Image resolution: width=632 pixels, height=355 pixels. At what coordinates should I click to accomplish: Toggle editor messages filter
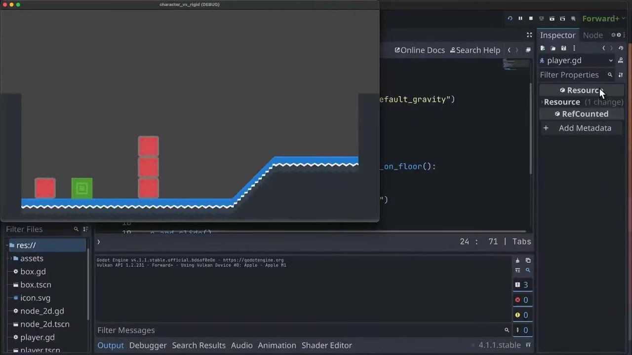point(522,330)
